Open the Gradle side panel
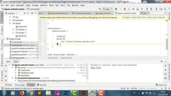 click(169, 16)
